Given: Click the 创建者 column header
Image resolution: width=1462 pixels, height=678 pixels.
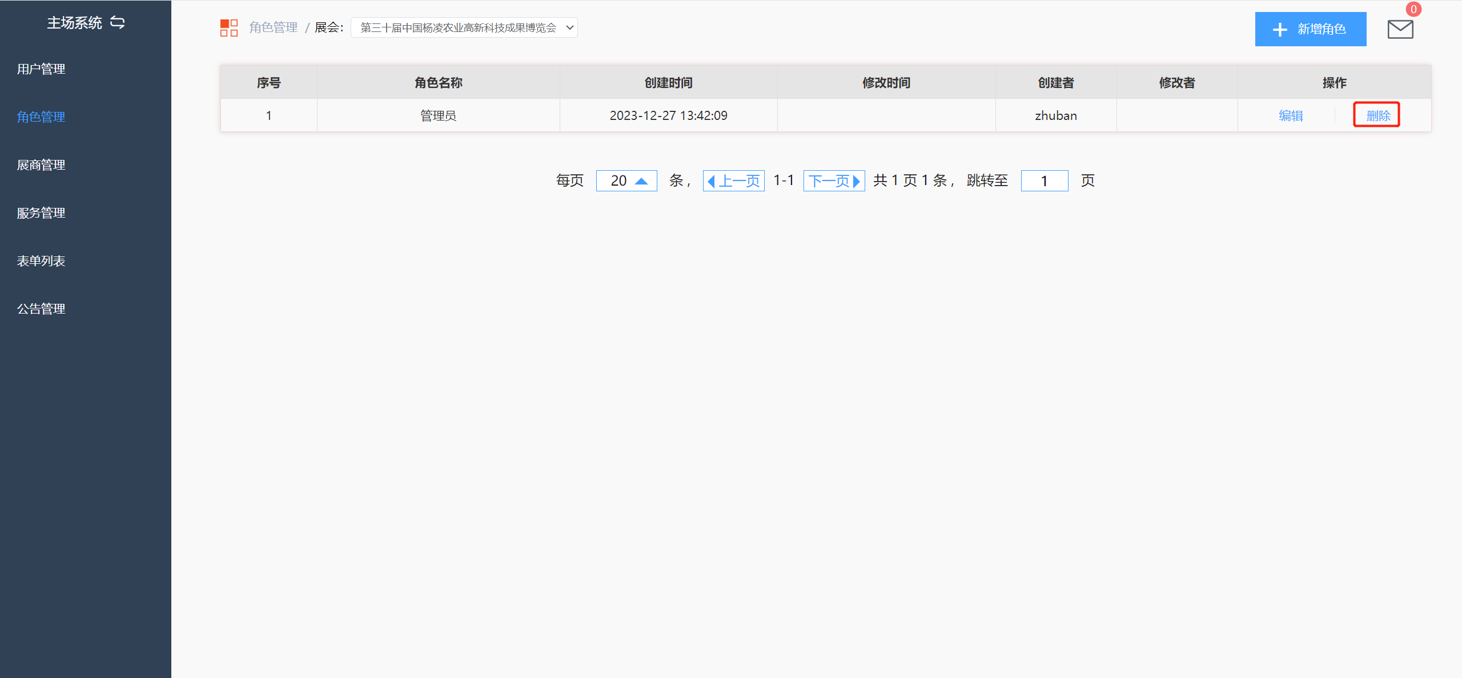Looking at the screenshot, I should [x=1056, y=83].
